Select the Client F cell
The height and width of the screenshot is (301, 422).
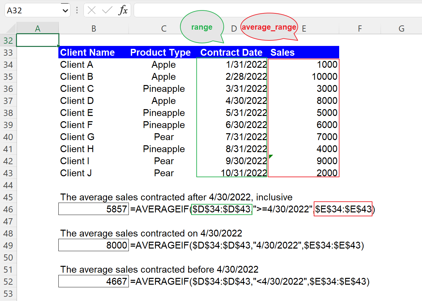pos(94,125)
